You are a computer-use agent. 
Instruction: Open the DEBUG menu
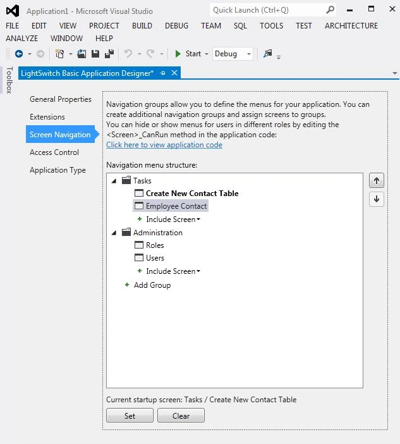coord(176,26)
